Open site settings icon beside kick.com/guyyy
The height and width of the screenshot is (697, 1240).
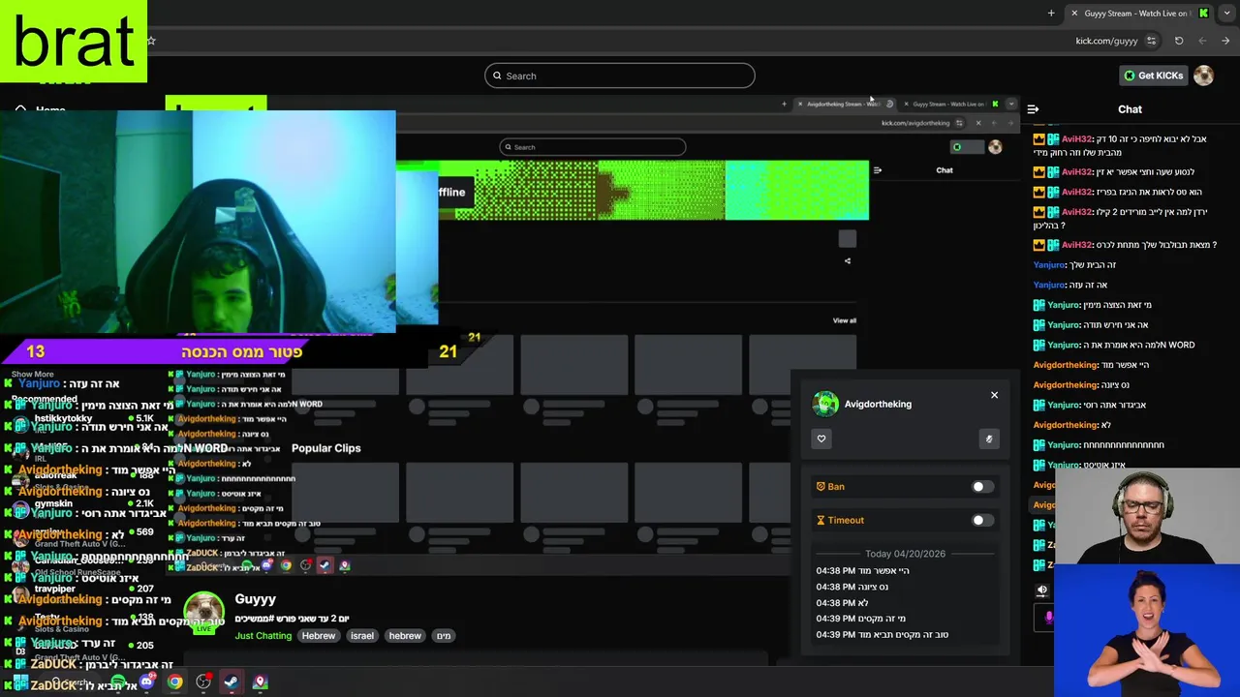point(1151,41)
